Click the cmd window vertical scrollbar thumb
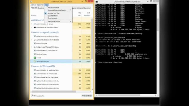The height and width of the screenshot is (106, 189). (157, 25)
